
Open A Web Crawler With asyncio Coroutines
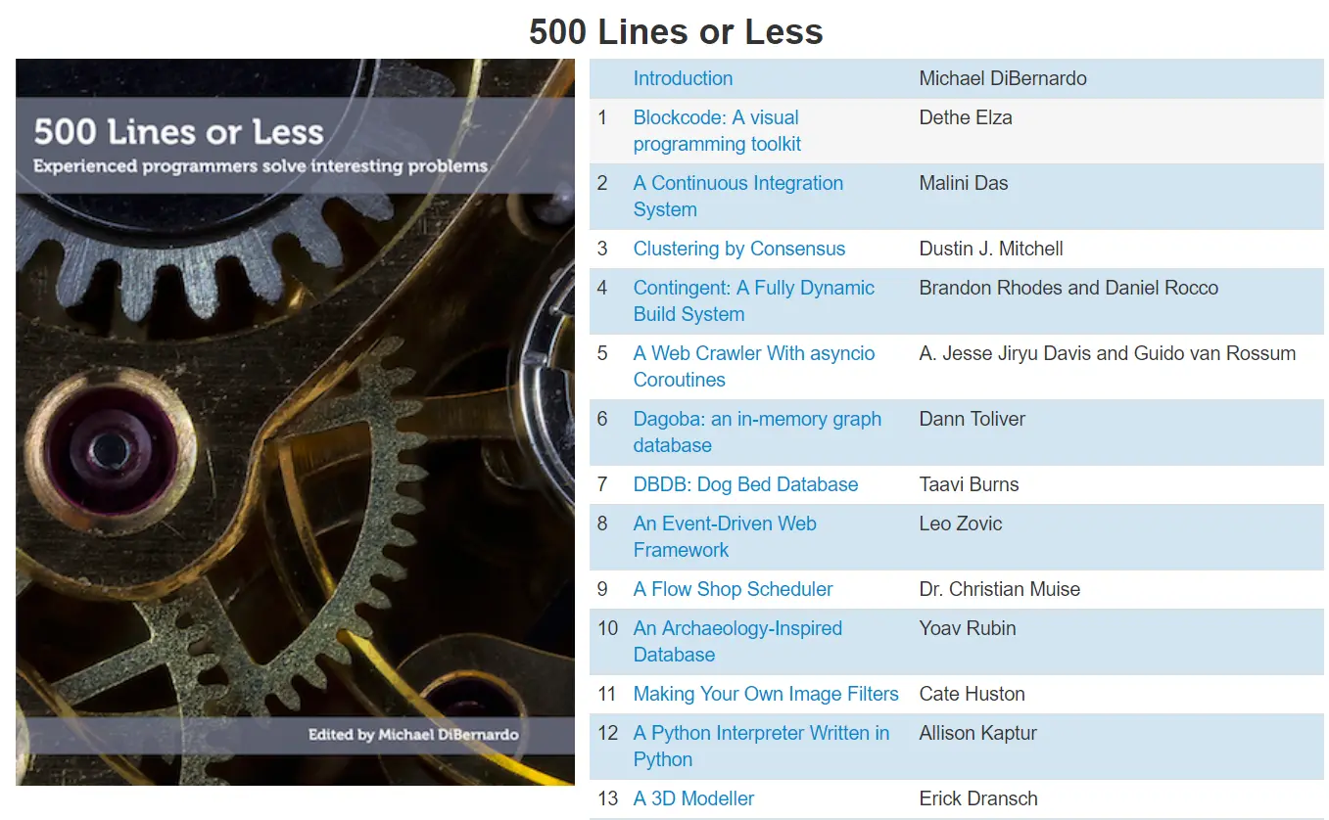coord(754,367)
